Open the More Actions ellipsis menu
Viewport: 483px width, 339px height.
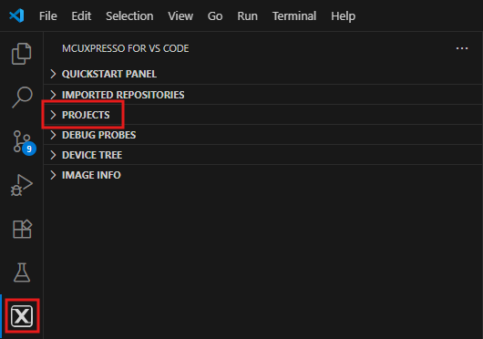pos(462,48)
